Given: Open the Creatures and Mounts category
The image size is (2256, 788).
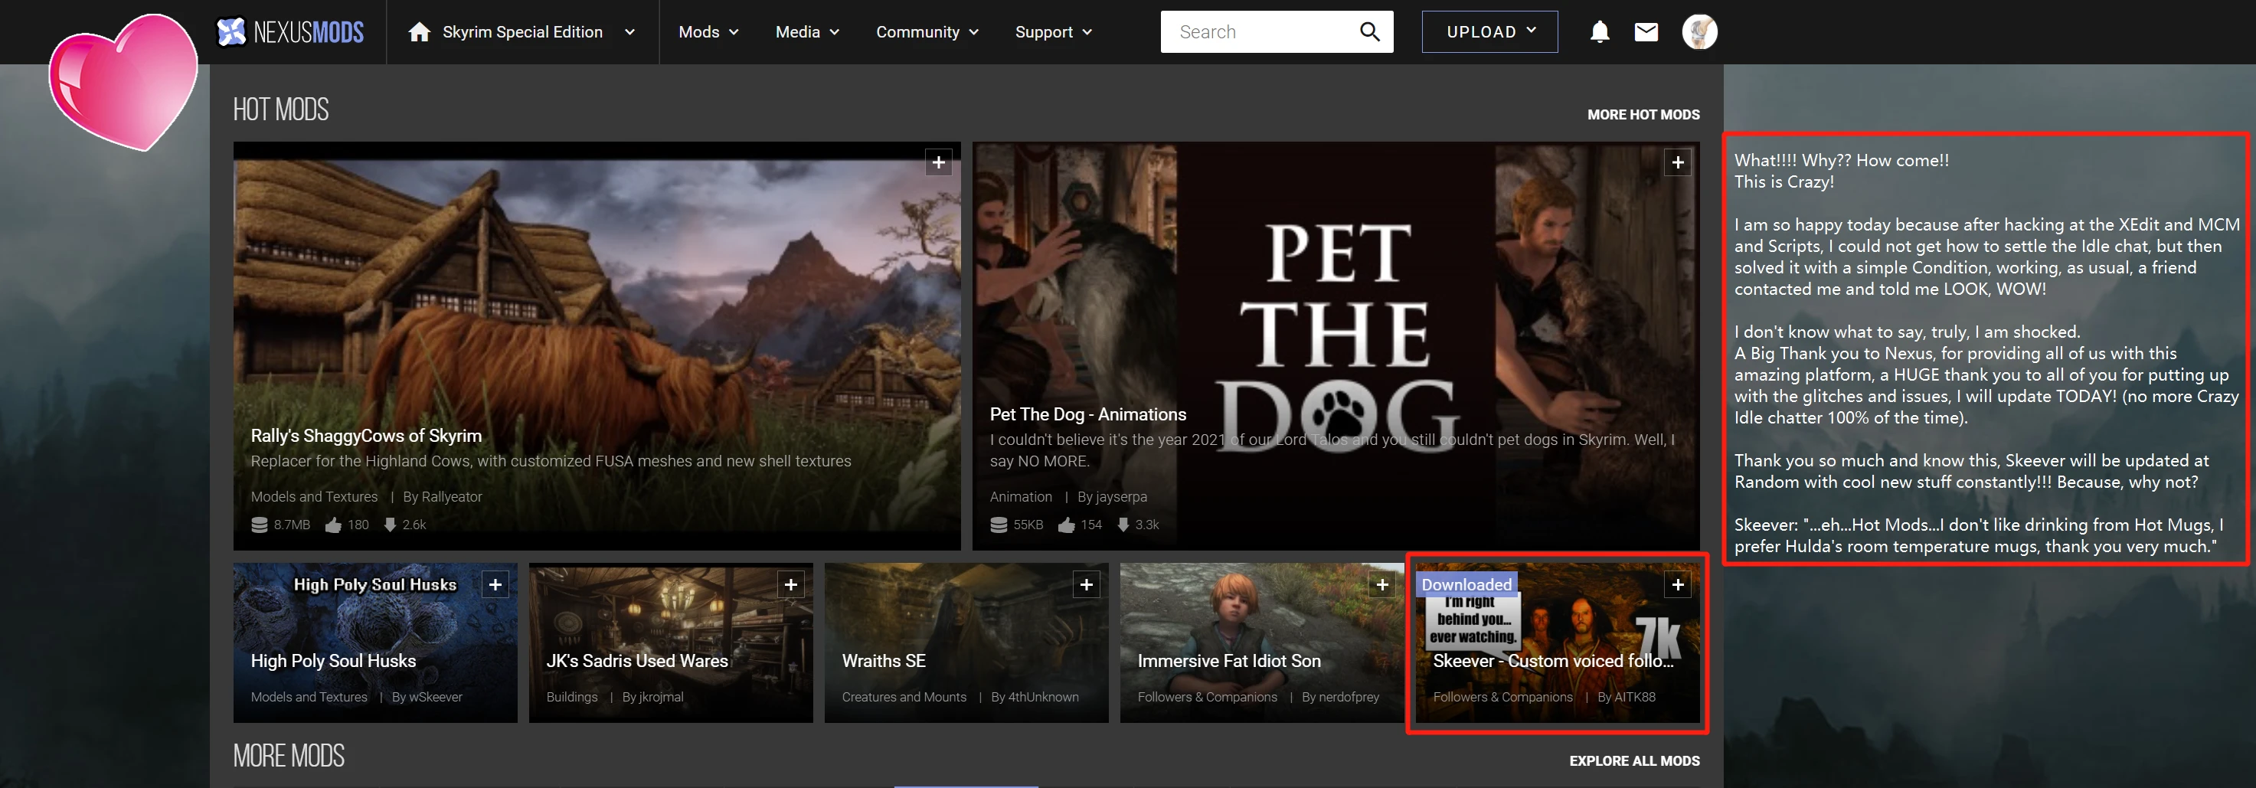Looking at the screenshot, I should [904, 697].
